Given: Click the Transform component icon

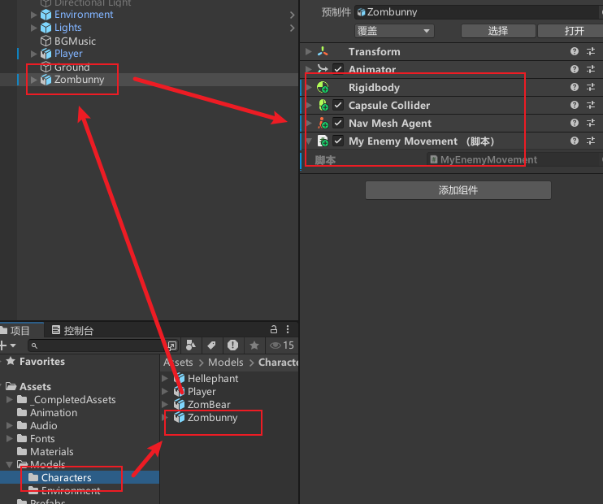Looking at the screenshot, I should tap(323, 51).
